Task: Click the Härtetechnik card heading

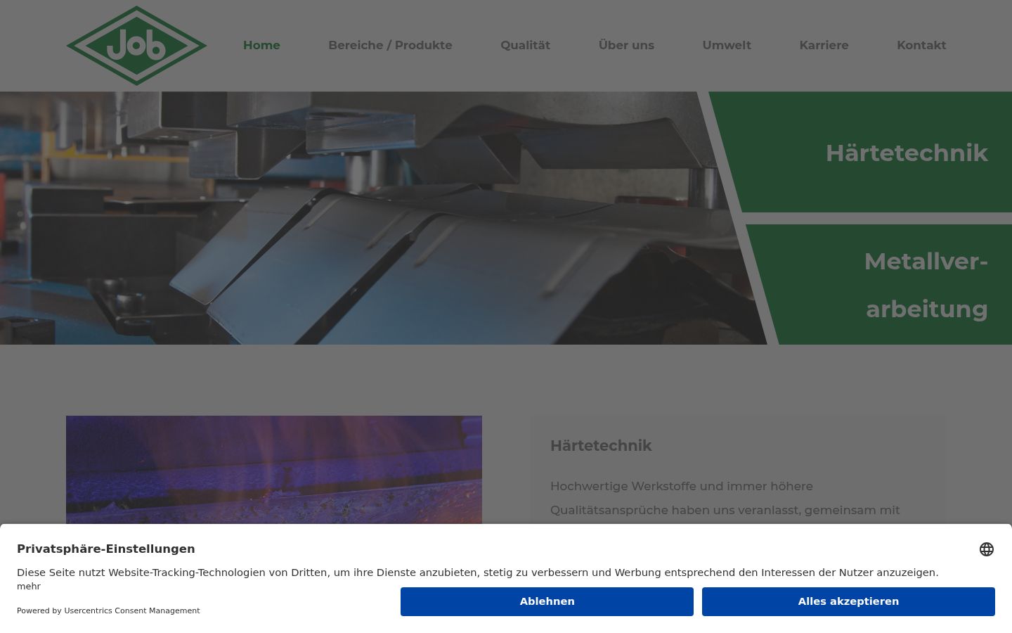Action: click(x=601, y=446)
